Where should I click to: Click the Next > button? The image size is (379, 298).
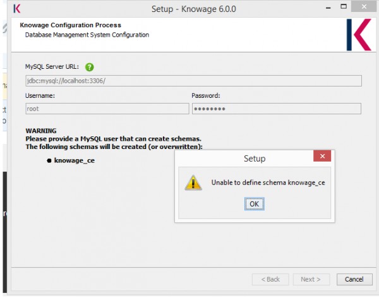(x=311, y=280)
